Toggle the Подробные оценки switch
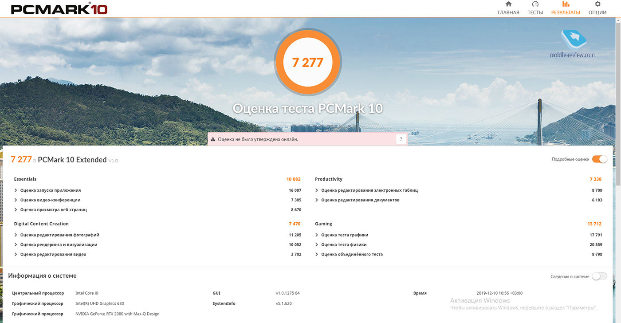The height and width of the screenshot is (323, 621). point(599,159)
